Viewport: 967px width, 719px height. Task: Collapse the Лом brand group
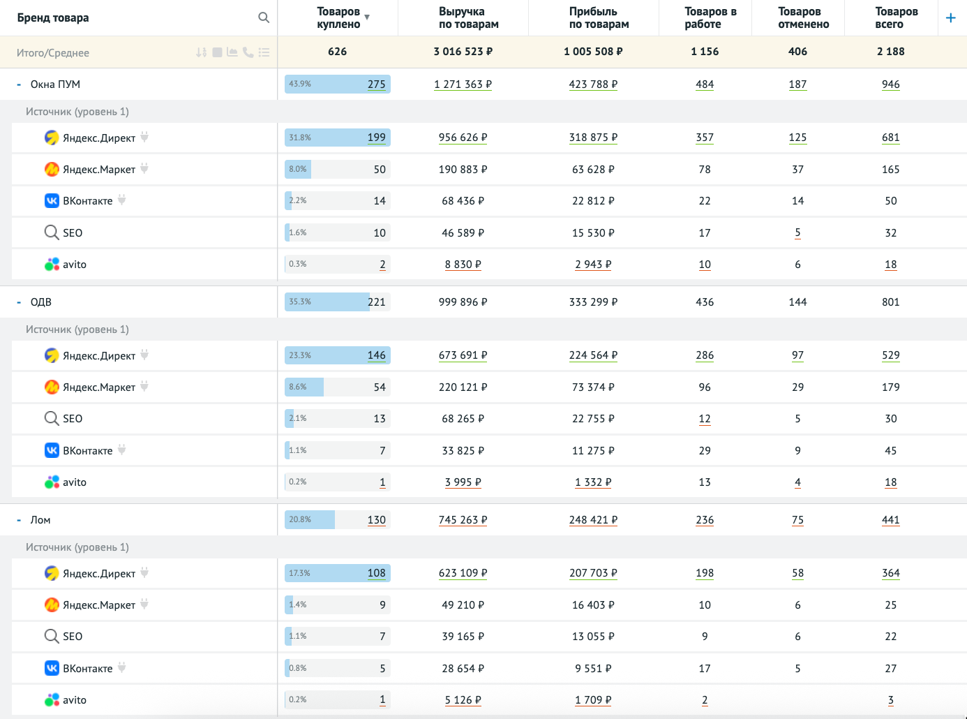(x=19, y=520)
